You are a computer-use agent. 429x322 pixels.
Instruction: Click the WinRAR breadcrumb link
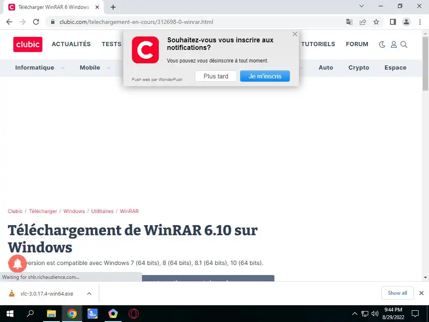coord(129,211)
